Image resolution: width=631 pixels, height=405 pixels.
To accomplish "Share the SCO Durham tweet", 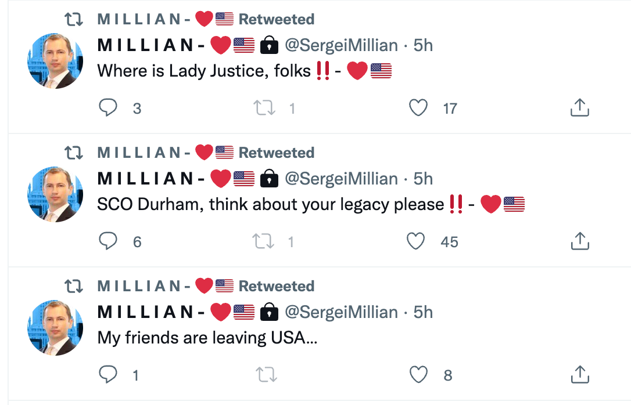I will point(580,241).
